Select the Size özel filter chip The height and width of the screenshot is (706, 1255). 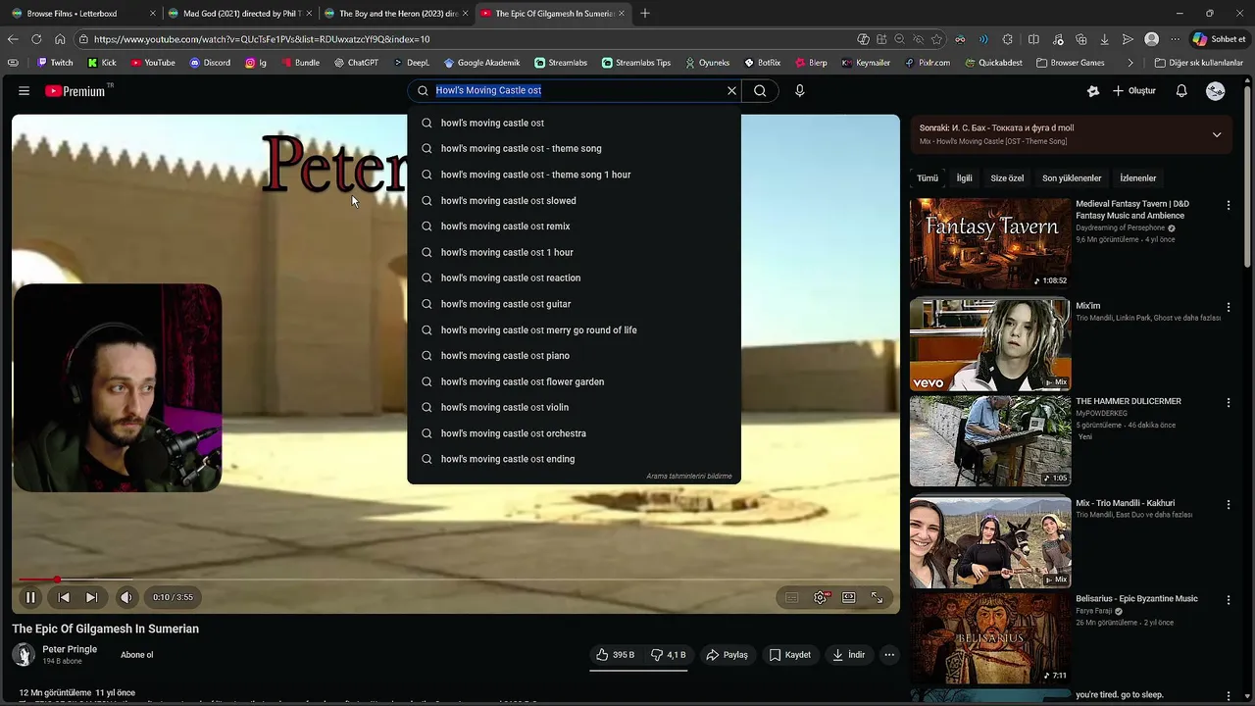1007,178
